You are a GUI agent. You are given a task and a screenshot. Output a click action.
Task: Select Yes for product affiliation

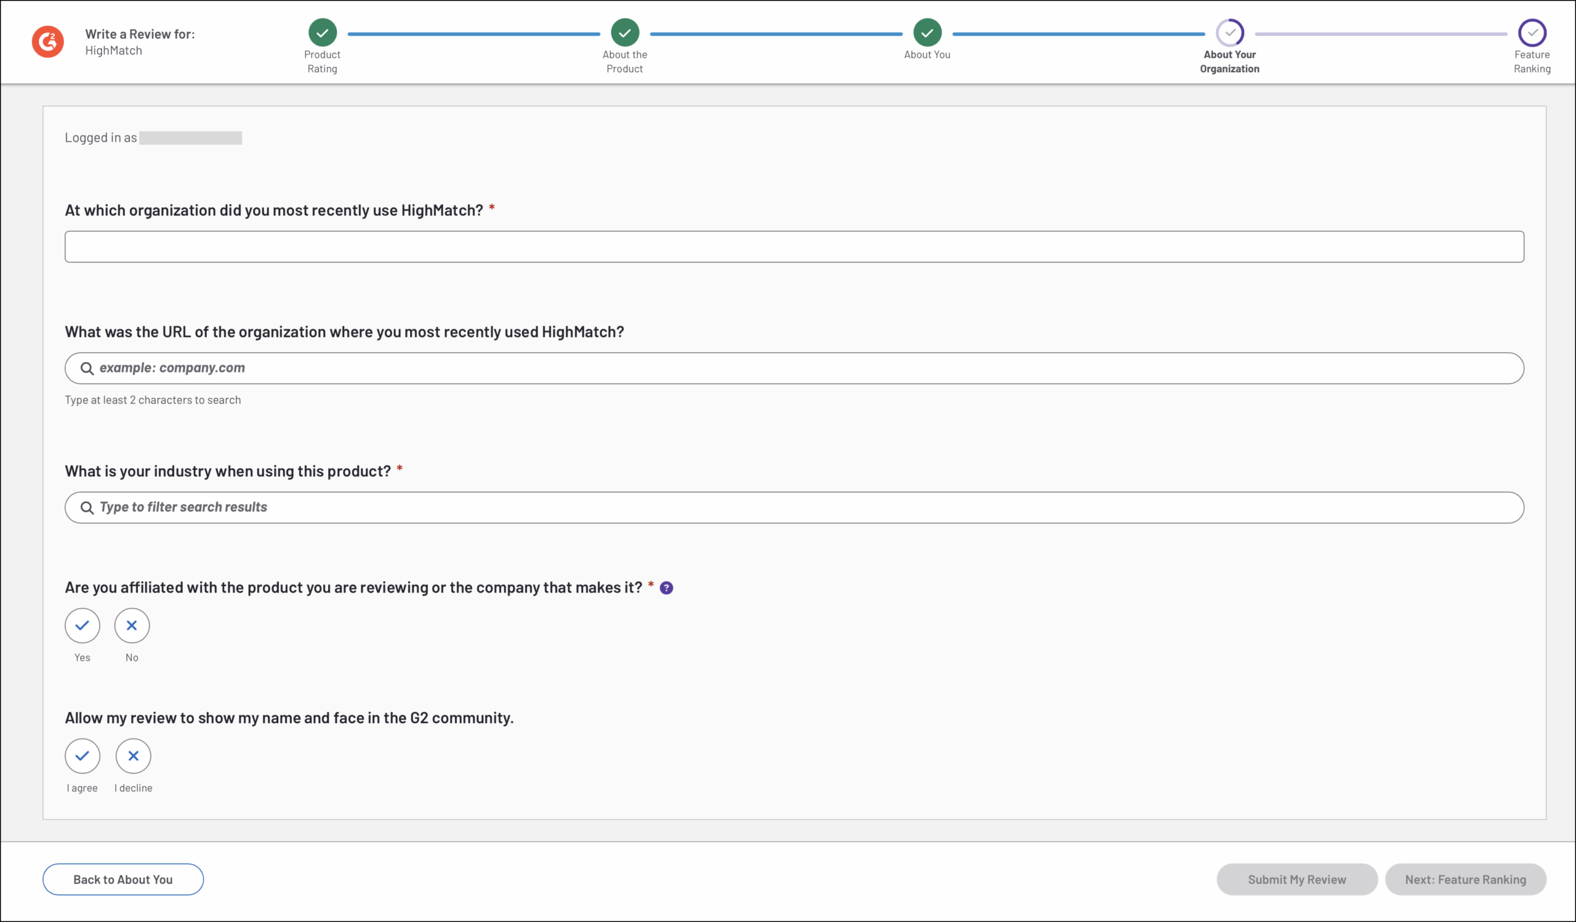click(x=82, y=626)
